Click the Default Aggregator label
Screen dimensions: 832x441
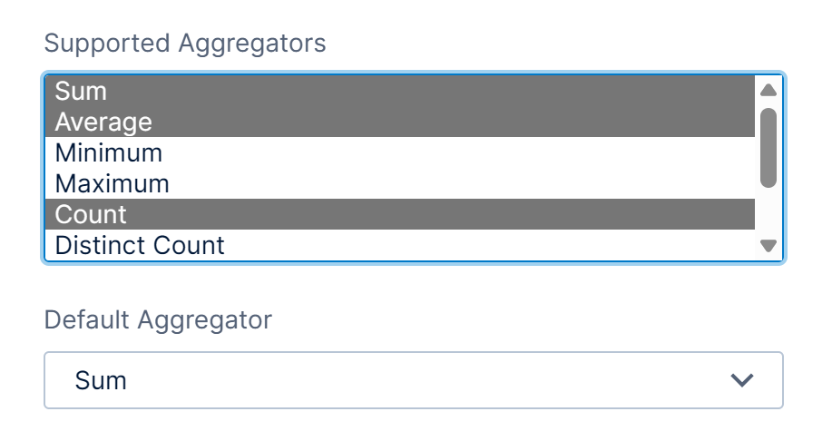[x=158, y=319]
